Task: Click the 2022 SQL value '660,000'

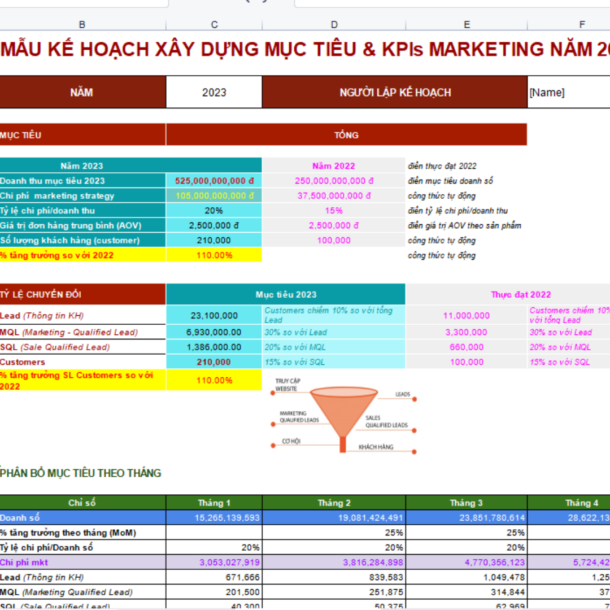Action: pyautogui.click(x=466, y=347)
